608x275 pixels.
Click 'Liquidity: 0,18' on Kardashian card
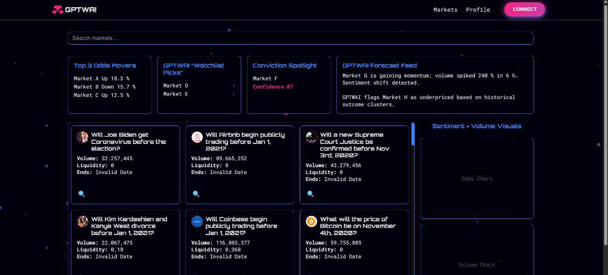(100, 250)
